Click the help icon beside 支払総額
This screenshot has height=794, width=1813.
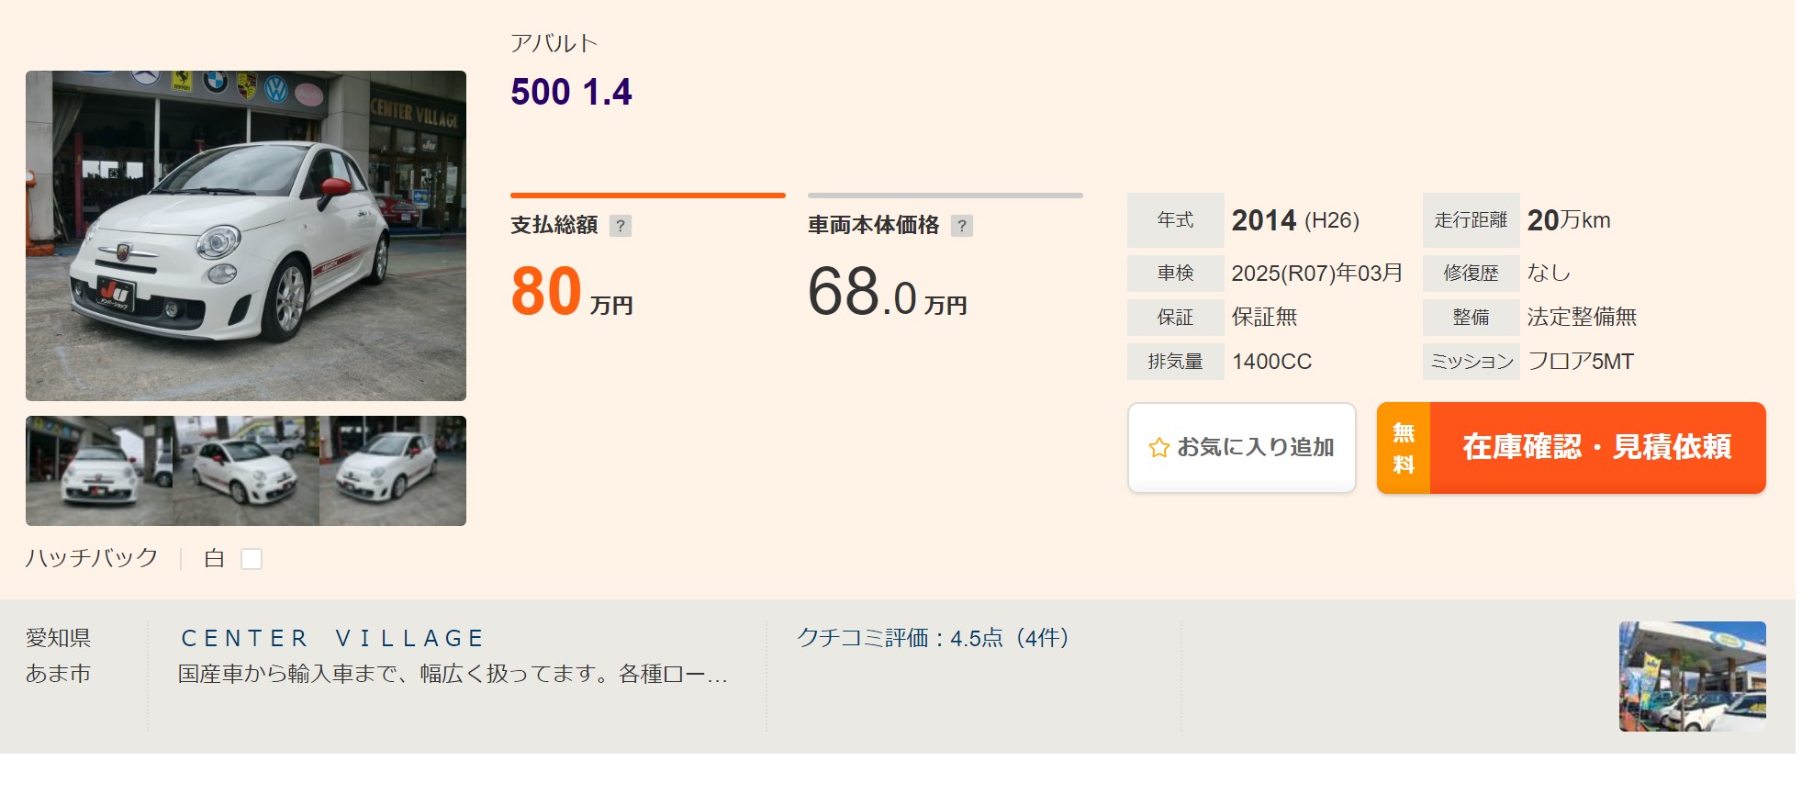pos(621,226)
